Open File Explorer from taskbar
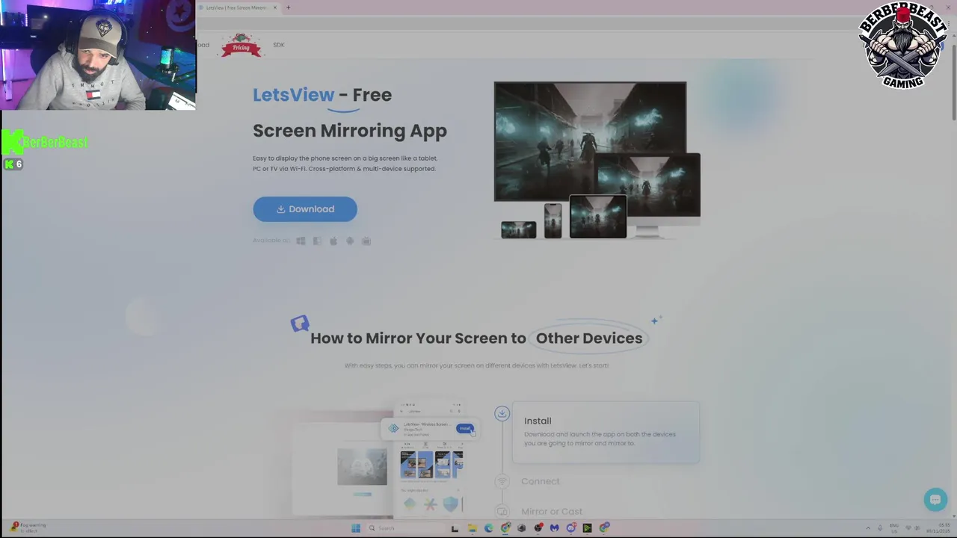The width and height of the screenshot is (957, 538). [x=472, y=528]
